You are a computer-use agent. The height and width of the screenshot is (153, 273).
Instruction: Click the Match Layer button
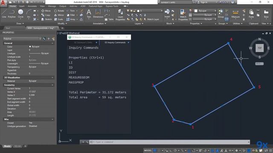click(151, 19)
